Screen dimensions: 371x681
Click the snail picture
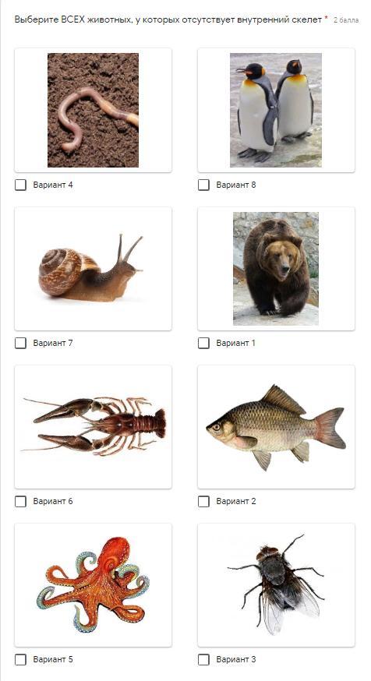coord(93,269)
